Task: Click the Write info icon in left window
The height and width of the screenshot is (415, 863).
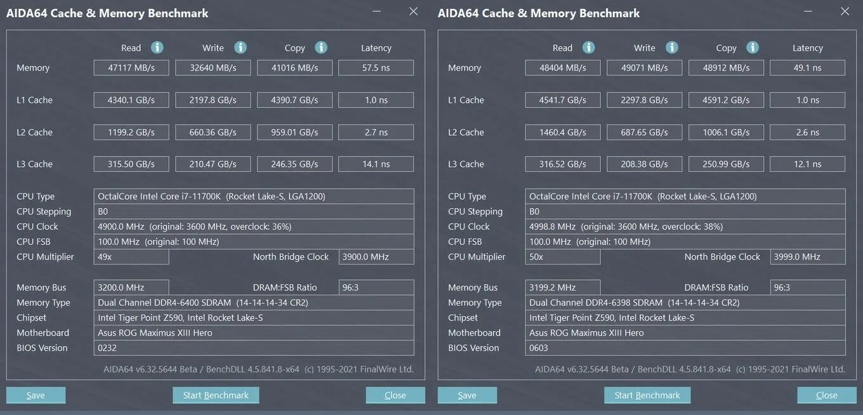Action: tap(240, 48)
